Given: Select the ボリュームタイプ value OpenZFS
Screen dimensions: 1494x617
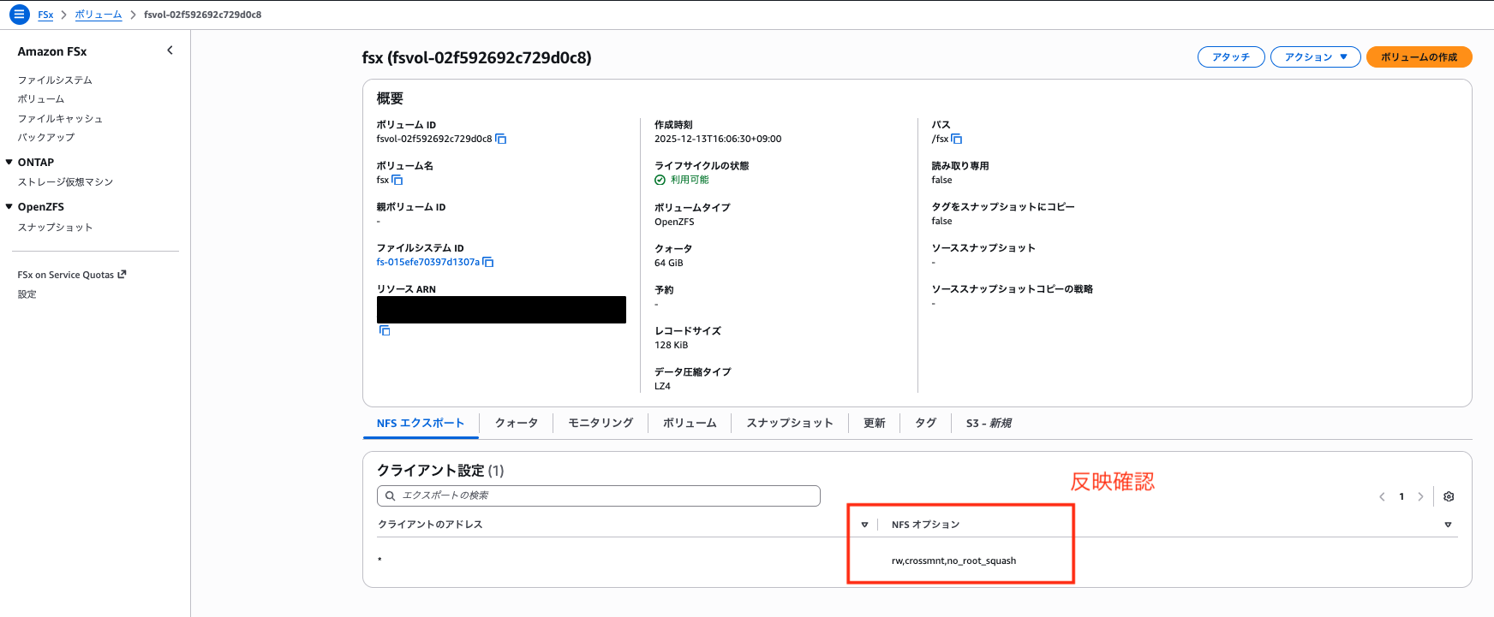Looking at the screenshot, I should 675,222.
